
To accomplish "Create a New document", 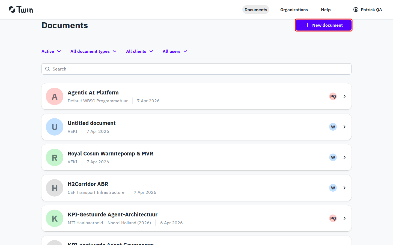I will 324,25.
